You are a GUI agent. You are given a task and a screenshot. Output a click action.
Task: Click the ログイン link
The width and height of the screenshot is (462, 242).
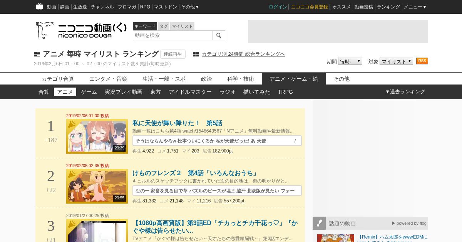coord(278,7)
